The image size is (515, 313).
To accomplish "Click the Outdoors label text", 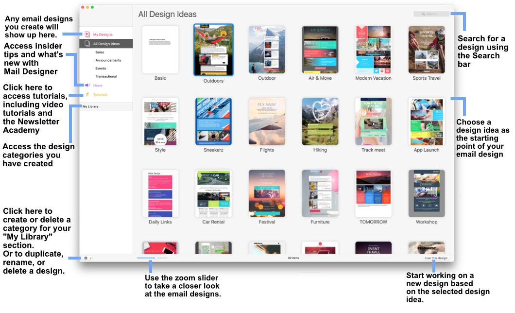I will (x=213, y=81).
